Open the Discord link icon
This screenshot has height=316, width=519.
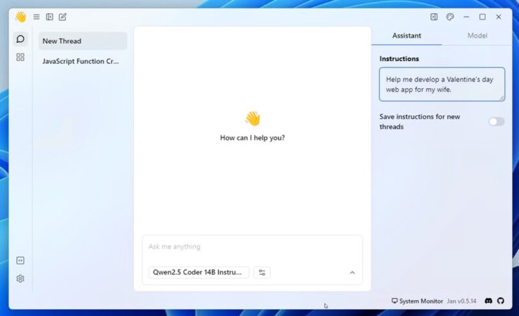[x=488, y=301]
